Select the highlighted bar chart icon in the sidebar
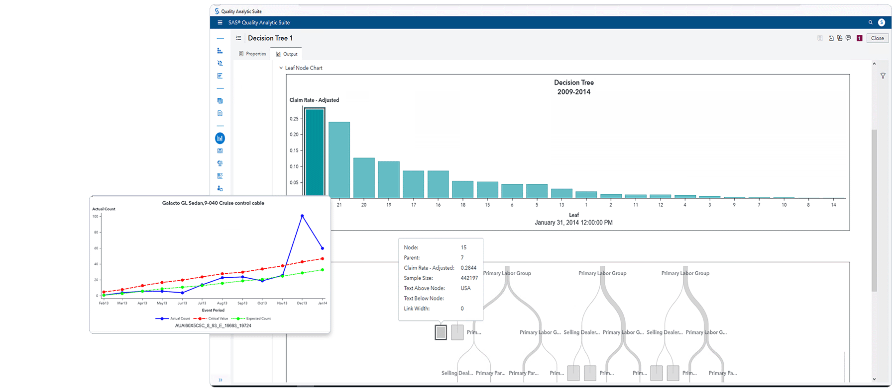 (x=220, y=138)
